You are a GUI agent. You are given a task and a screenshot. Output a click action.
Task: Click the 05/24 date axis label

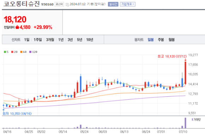(84, 131)
